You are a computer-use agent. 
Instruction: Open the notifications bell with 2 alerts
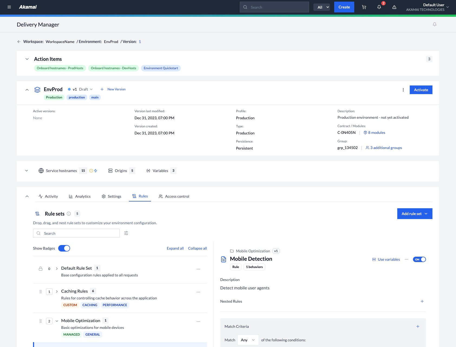coord(379,7)
